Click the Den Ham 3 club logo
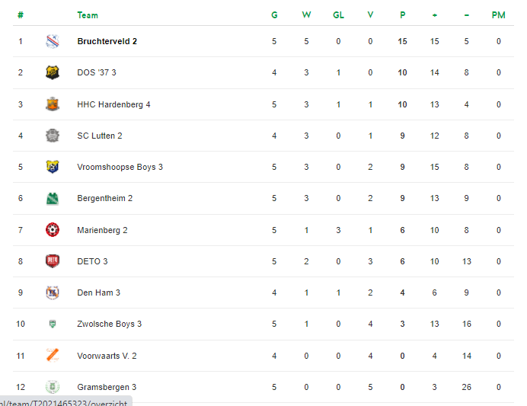The image size is (527, 406). pyautogui.click(x=53, y=293)
